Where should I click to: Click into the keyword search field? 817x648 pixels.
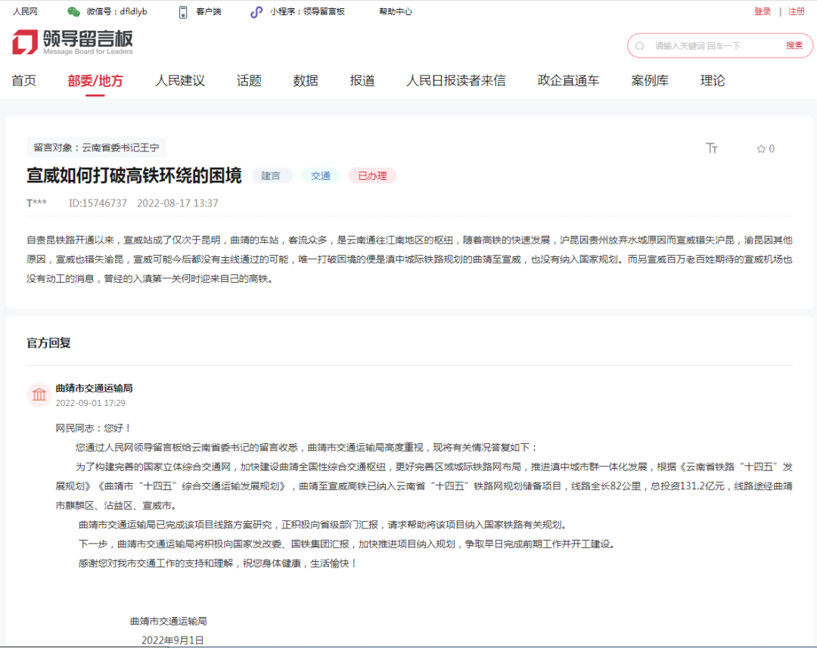click(711, 46)
